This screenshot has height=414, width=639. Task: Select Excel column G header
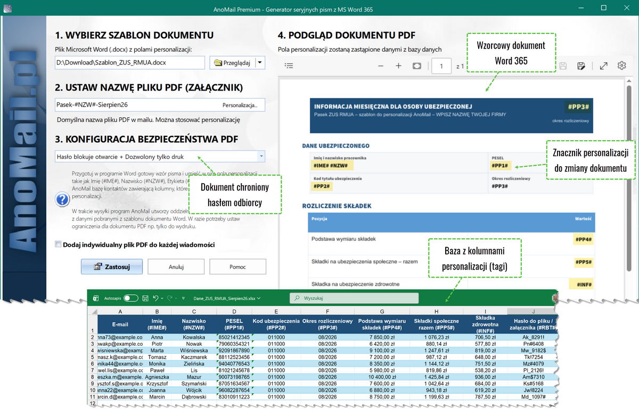[382, 311]
